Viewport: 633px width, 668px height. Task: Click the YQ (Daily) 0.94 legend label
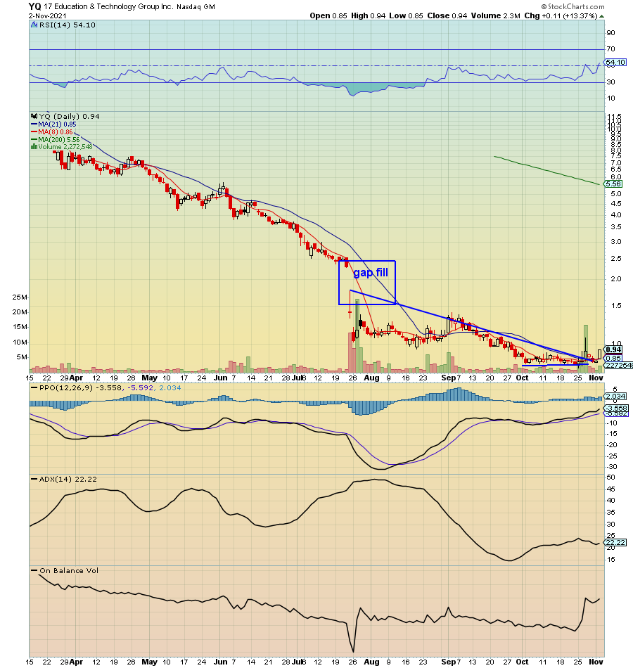[x=69, y=116]
